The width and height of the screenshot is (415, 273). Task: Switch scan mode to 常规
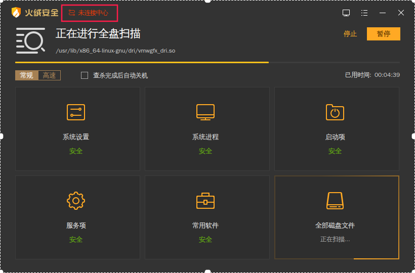27,75
